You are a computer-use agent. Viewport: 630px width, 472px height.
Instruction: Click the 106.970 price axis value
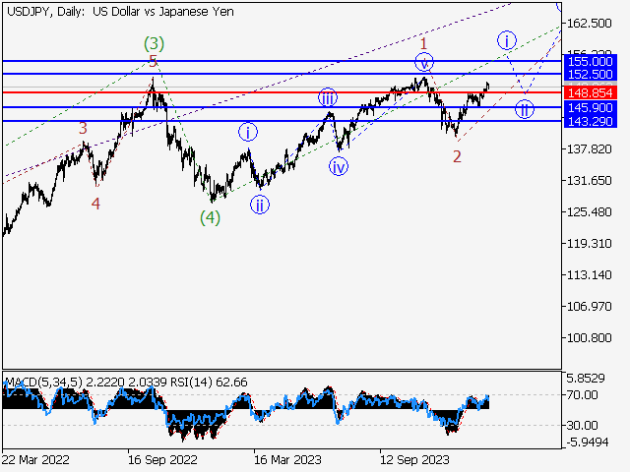pyautogui.click(x=589, y=307)
